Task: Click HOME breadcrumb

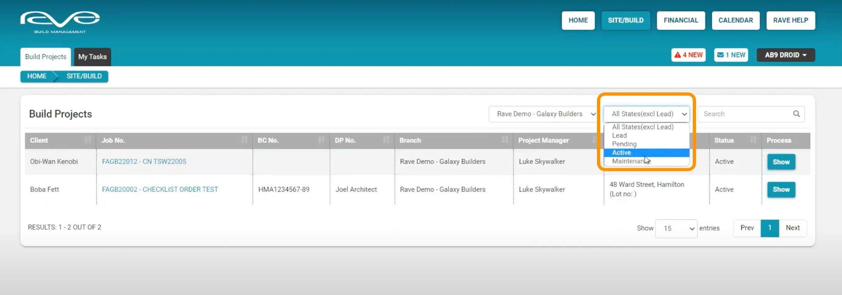Action: [x=37, y=76]
